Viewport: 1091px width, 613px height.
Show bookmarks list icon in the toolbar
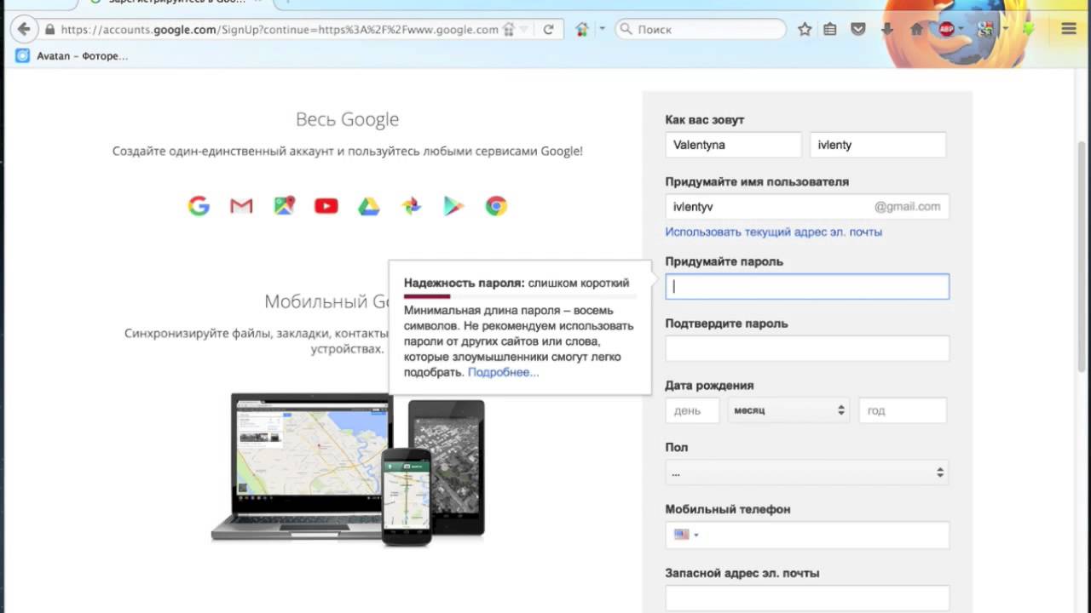click(x=830, y=29)
